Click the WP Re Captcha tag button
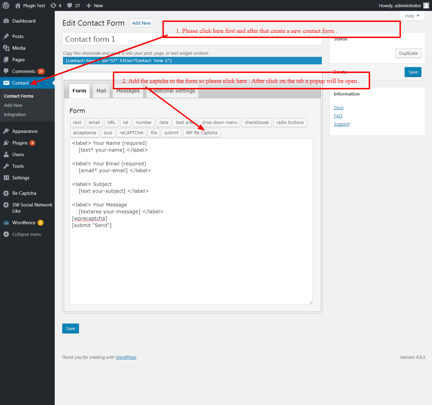 click(x=202, y=133)
